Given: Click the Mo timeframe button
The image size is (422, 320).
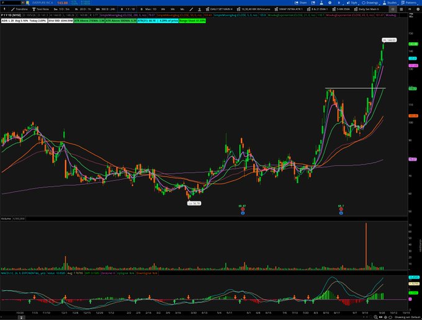Looking at the screenshot, I should point(182,9).
